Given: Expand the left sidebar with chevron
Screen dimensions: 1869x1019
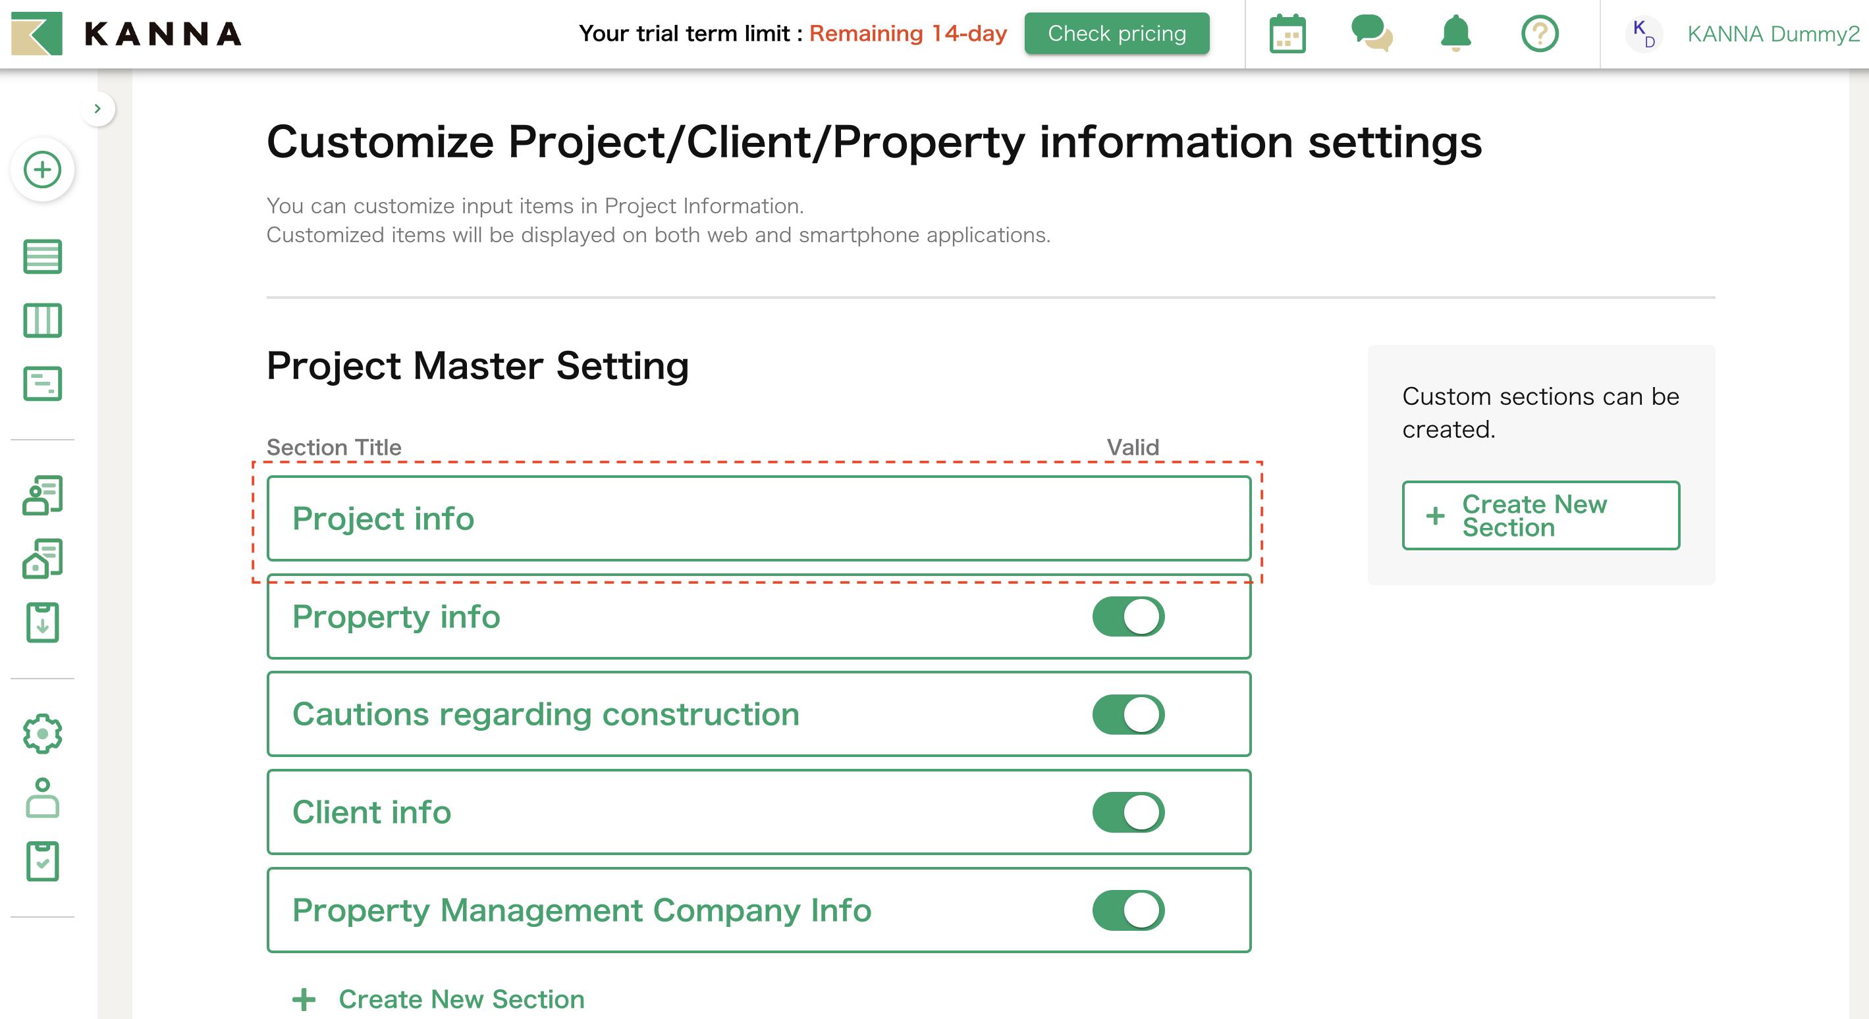Looking at the screenshot, I should coord(97,109).
